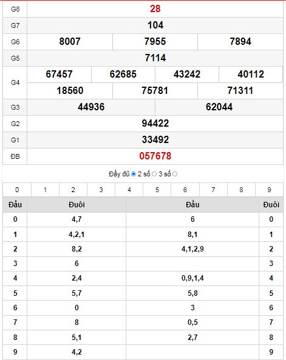Click the G6 number 8007
Image resolution: width=286 pixels, height=360 pixels.
70,42
